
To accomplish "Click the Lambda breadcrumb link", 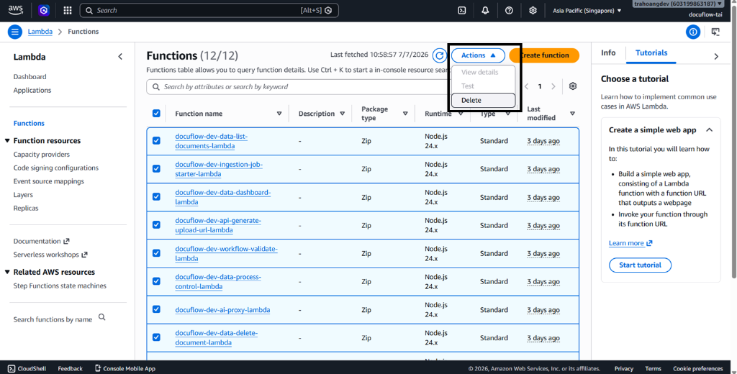I will coord(40,32).
